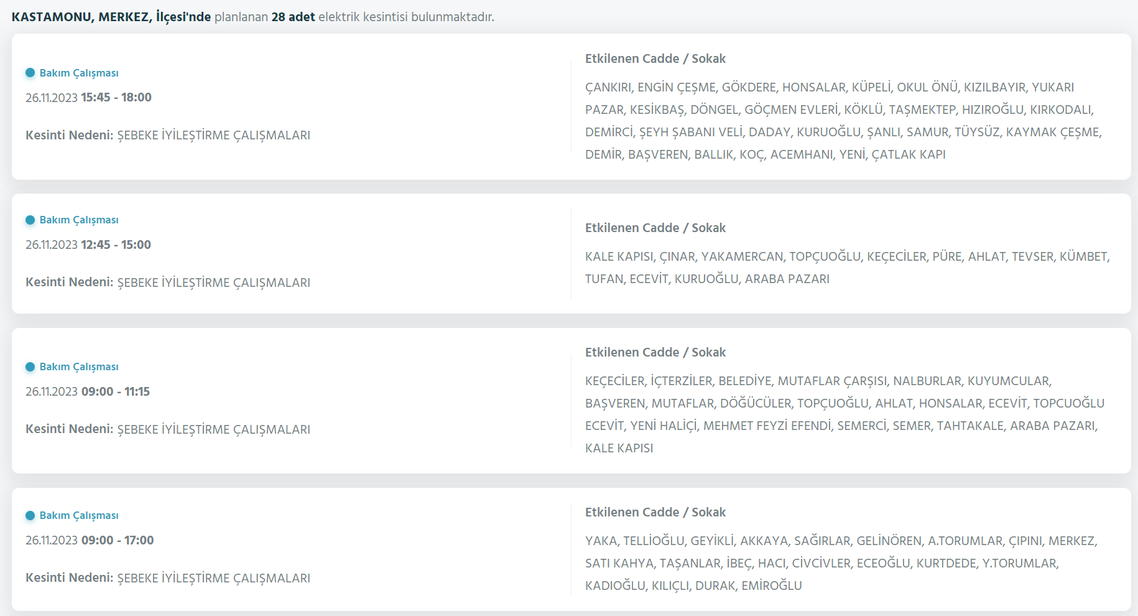Click 'Kesinti Nedeni' text in the 12:45 - 15:00 card
Image resolution: width=1138 pixels, height=616 pixels.
70,282
